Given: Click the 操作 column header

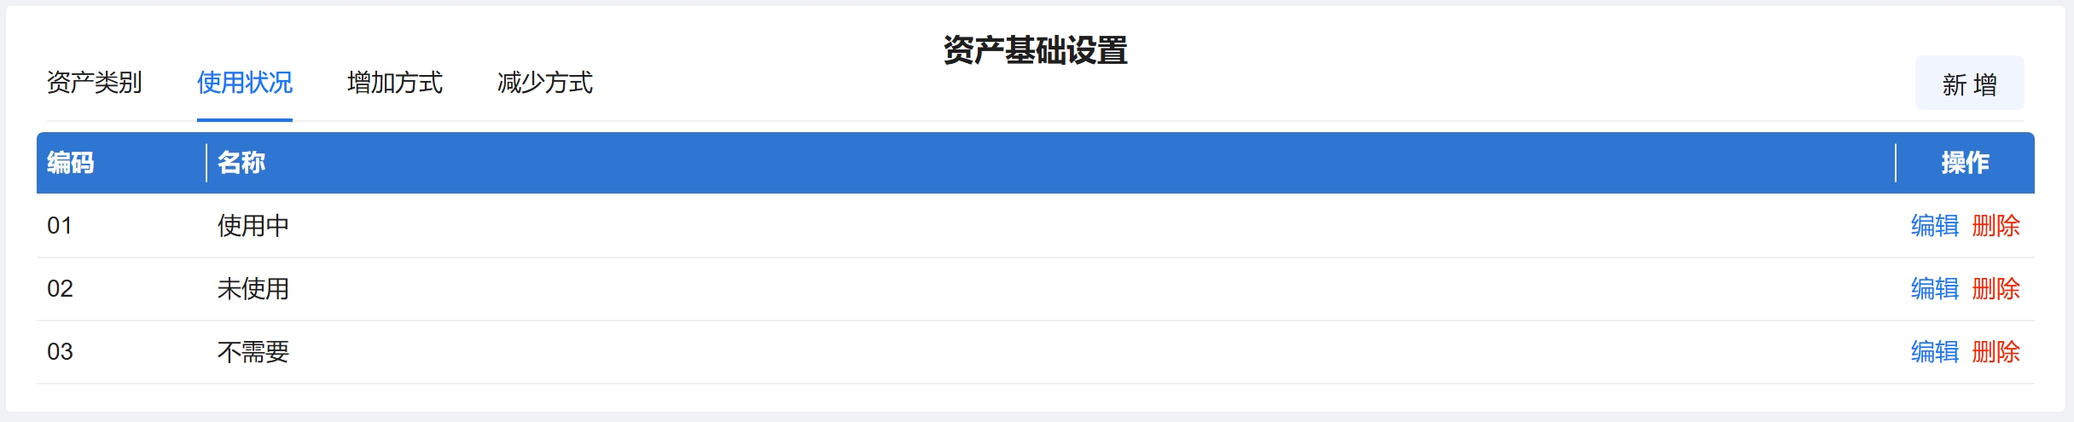Looking at the screenshot, I should 1965,163.
